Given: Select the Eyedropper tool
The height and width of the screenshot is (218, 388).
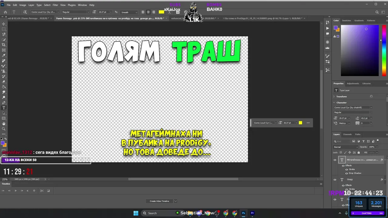Looking at the screenshot, I should coord(4,55).
